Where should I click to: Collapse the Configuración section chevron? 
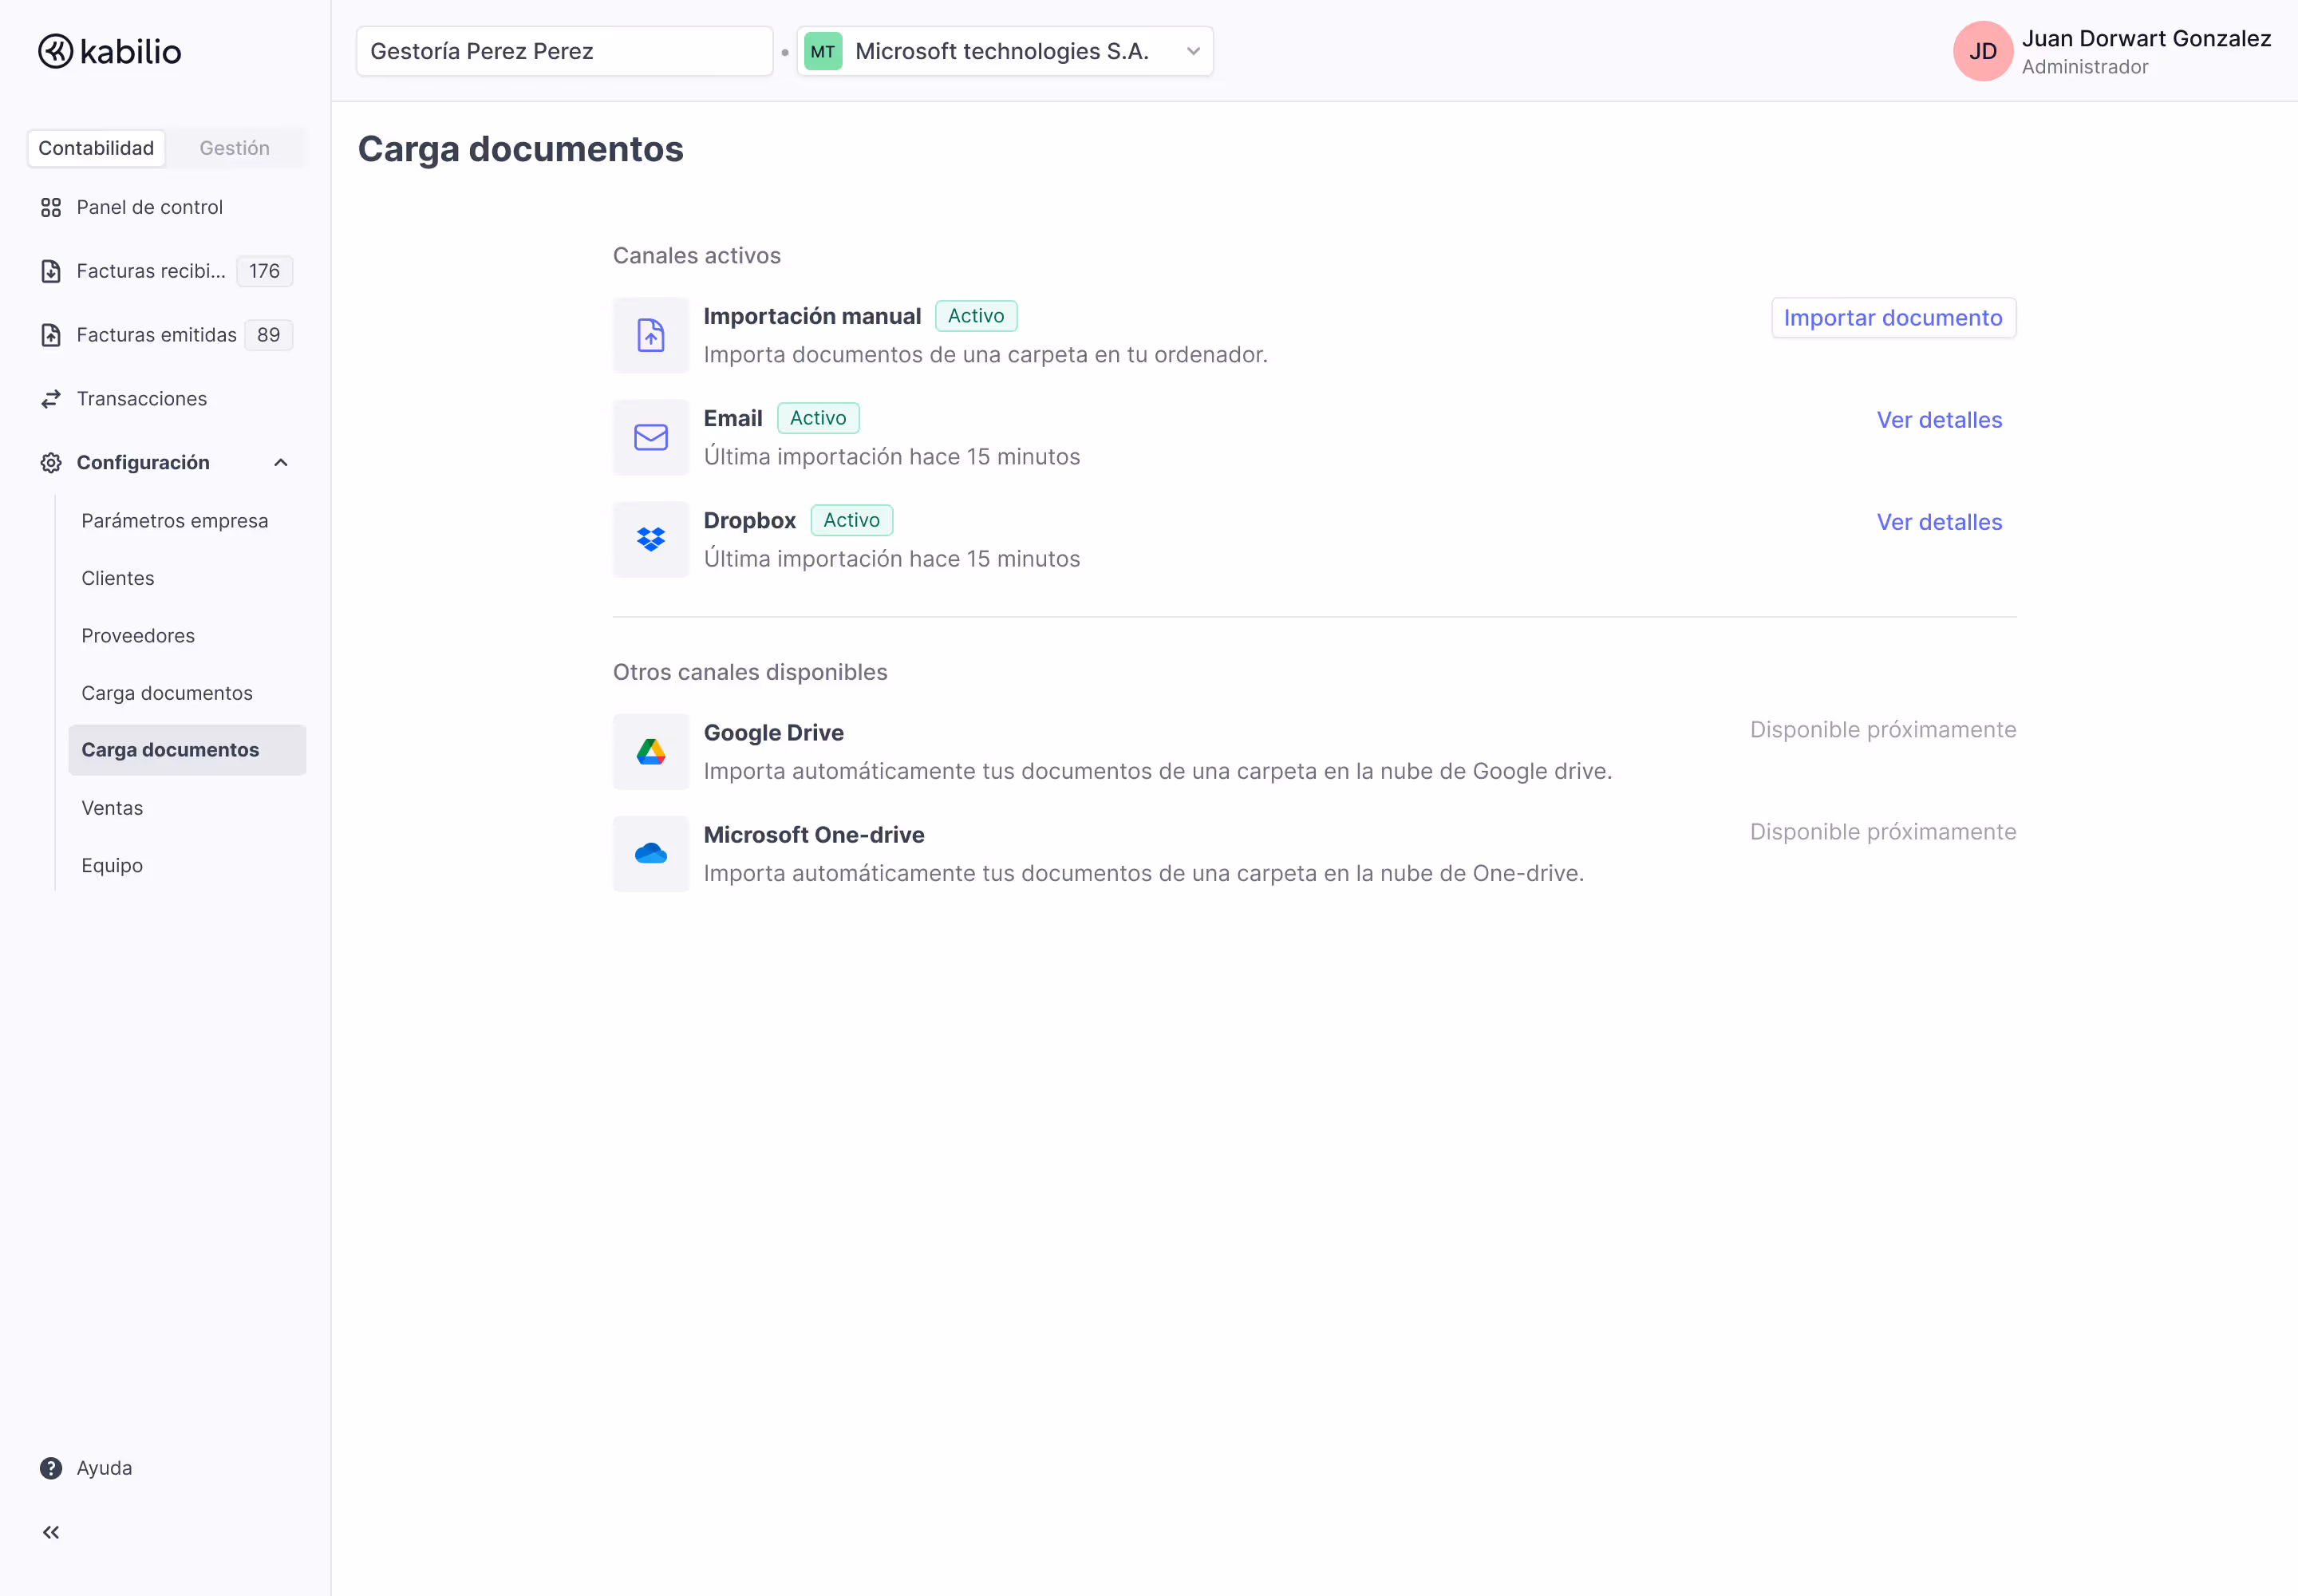281,462
